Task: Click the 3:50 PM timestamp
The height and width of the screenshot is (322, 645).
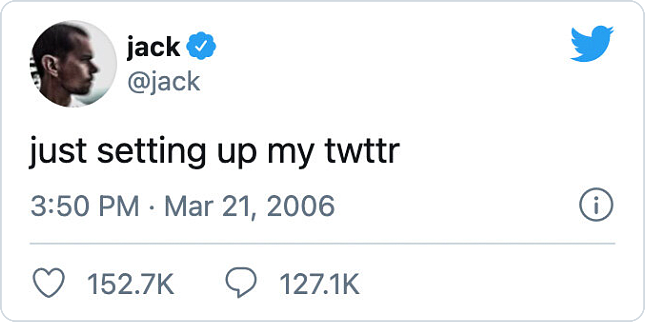Action: tap(85, 206)
